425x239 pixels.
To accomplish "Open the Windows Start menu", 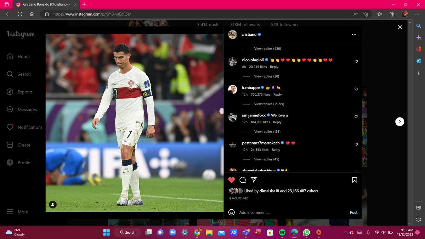I will coord(106,232).
